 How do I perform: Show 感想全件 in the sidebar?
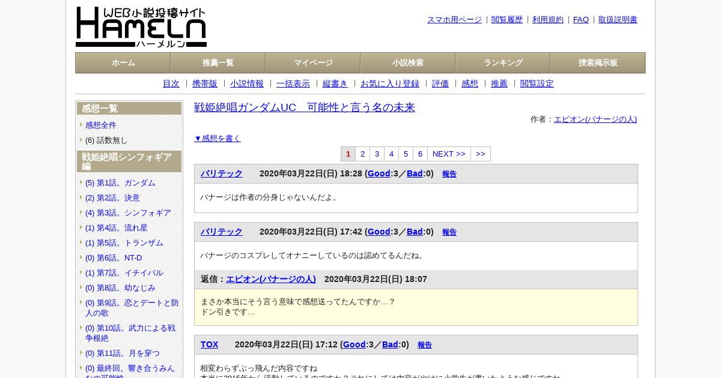[101, 125]
